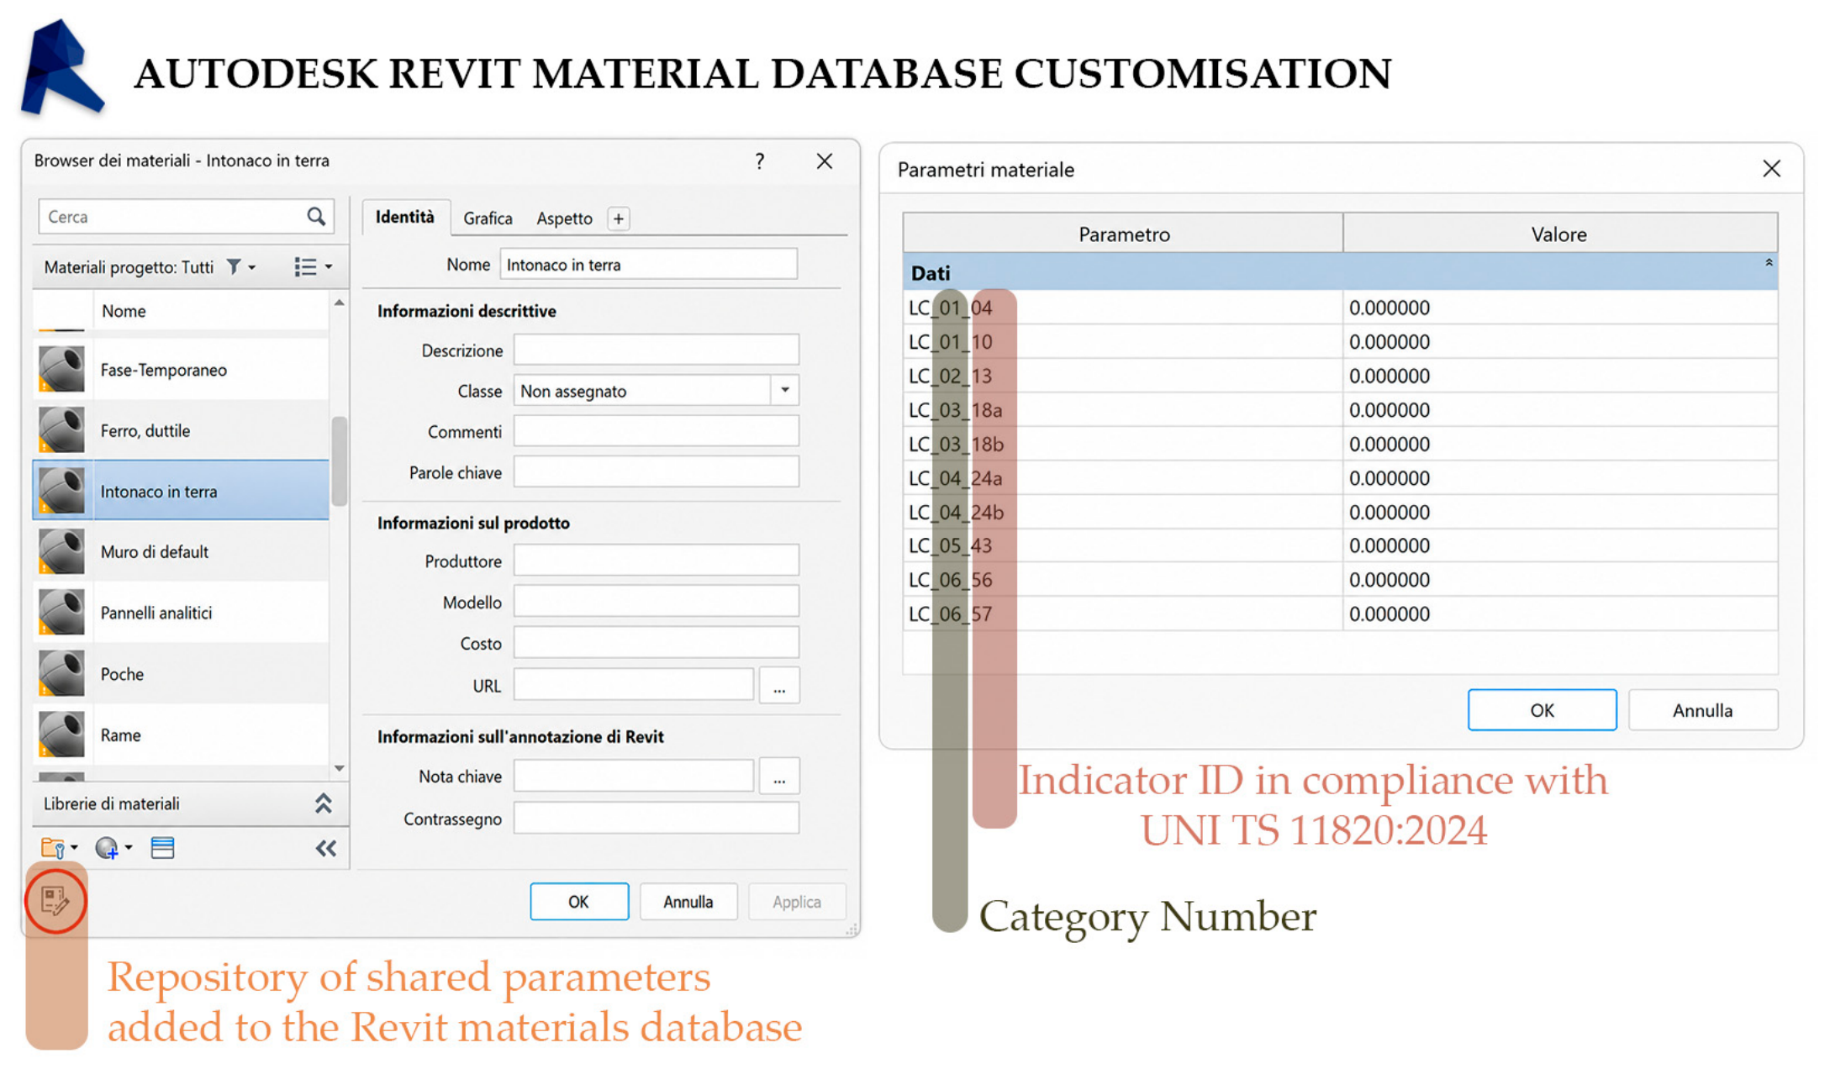Click the Nota chiave browse ellipsis button

click(x=779, y=777)
